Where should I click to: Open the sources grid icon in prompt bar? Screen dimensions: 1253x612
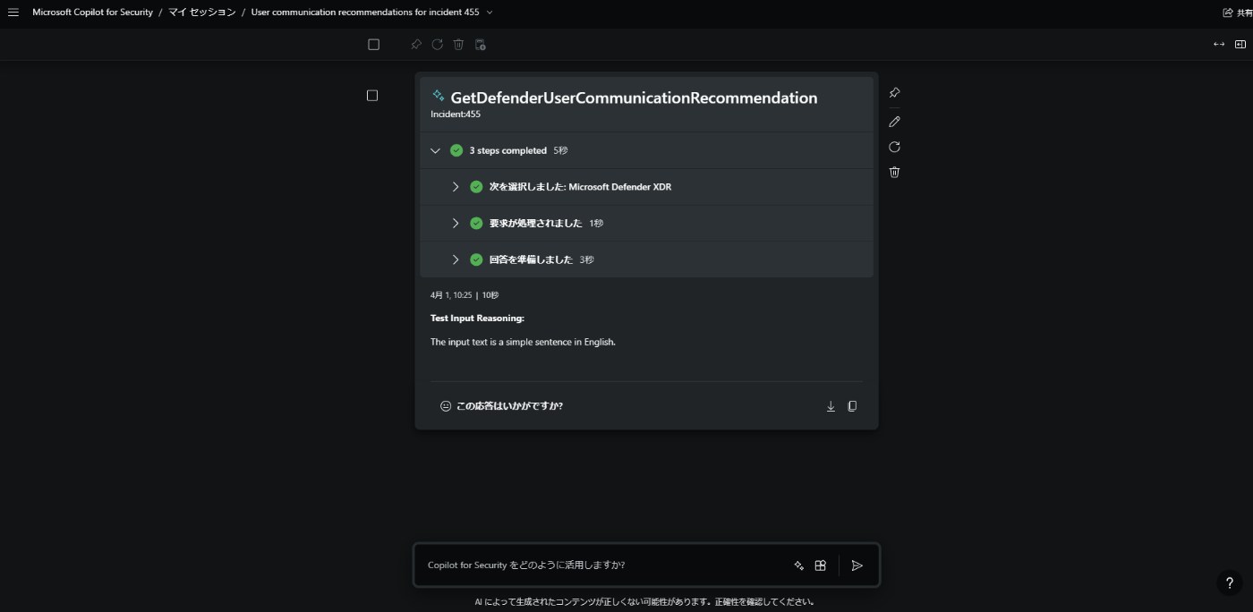[821, 565]
